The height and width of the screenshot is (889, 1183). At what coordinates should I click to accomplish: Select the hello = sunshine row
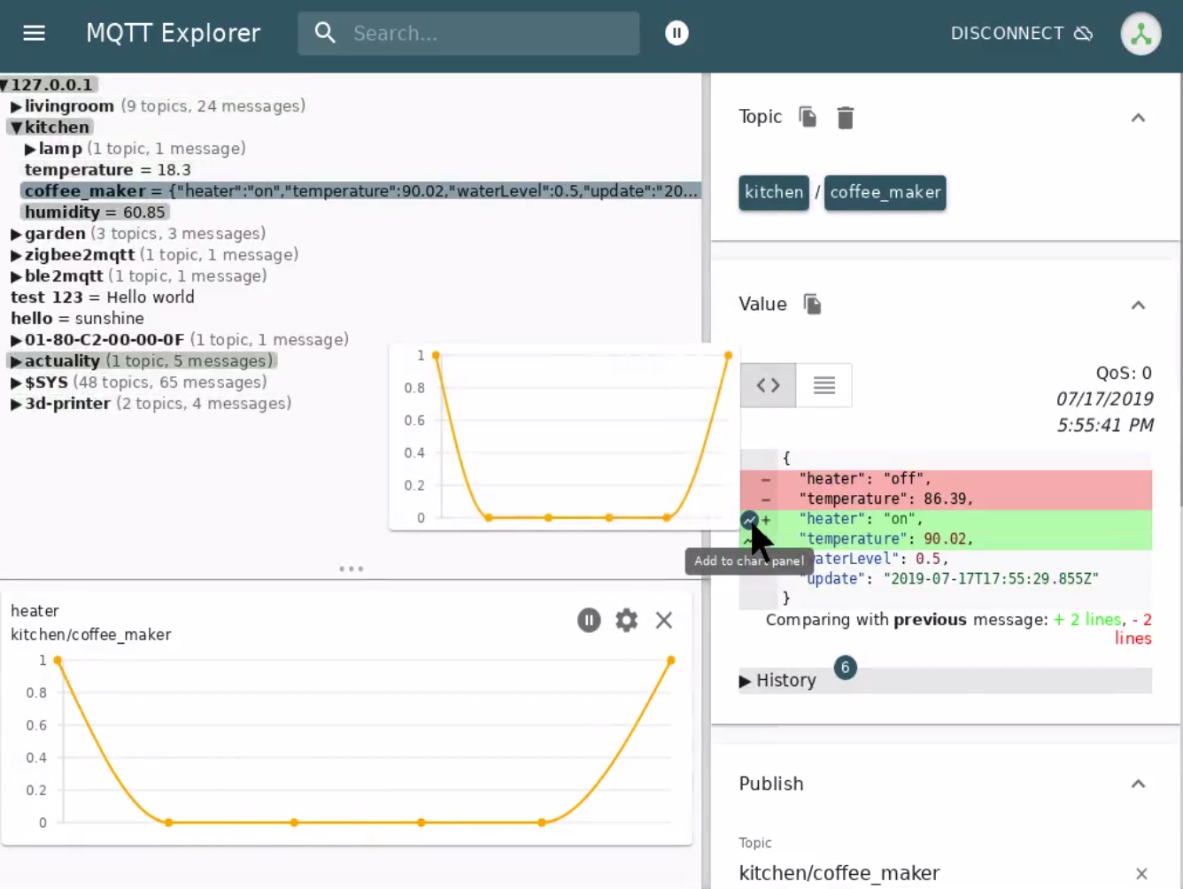77,319
